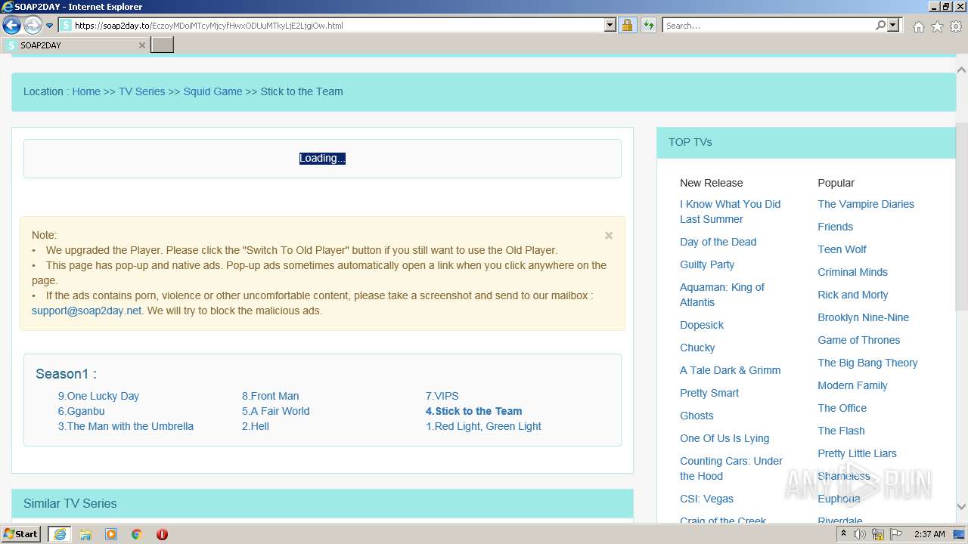
Task: Open CSI: Vegas link
Action: coord(706,499)
